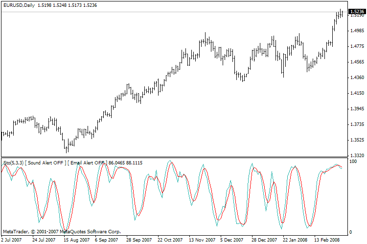Click the EURUSD,Daily chart title

pos(19,5)
